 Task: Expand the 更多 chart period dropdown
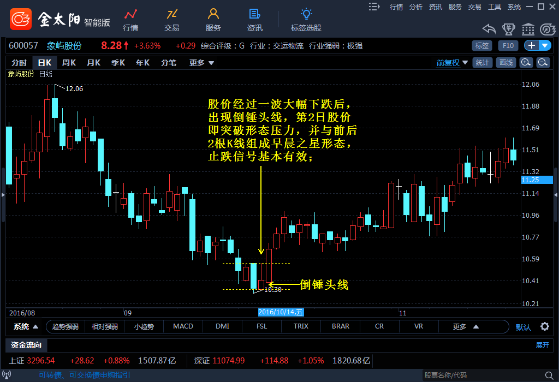[201, 63]
